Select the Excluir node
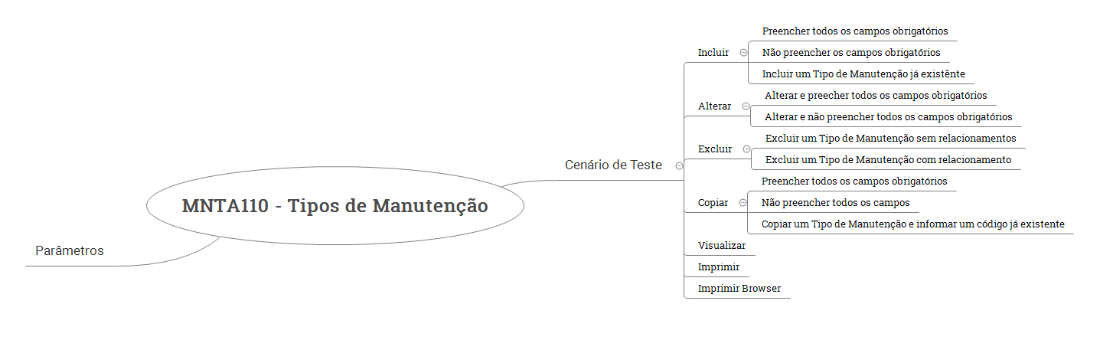Viewport: 1100px width, 340px height. tap(715, 149)
